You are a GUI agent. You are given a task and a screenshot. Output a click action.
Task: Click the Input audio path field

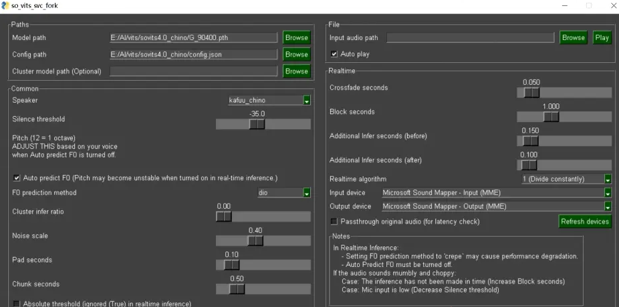(x=470, y=37)
